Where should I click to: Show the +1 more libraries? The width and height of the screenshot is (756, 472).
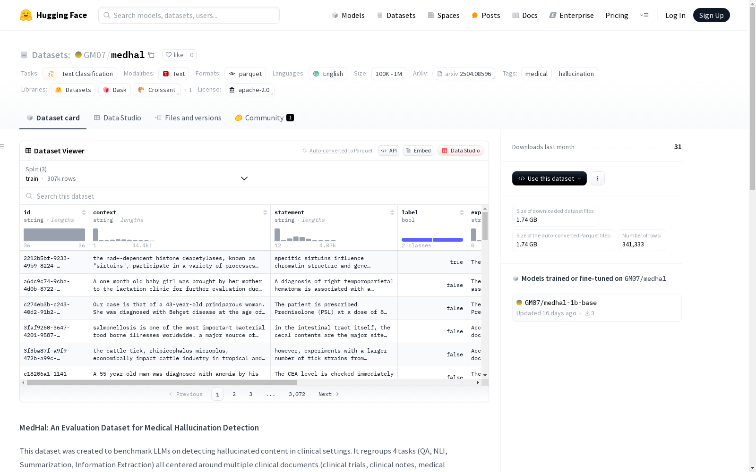tap(188, 90)
